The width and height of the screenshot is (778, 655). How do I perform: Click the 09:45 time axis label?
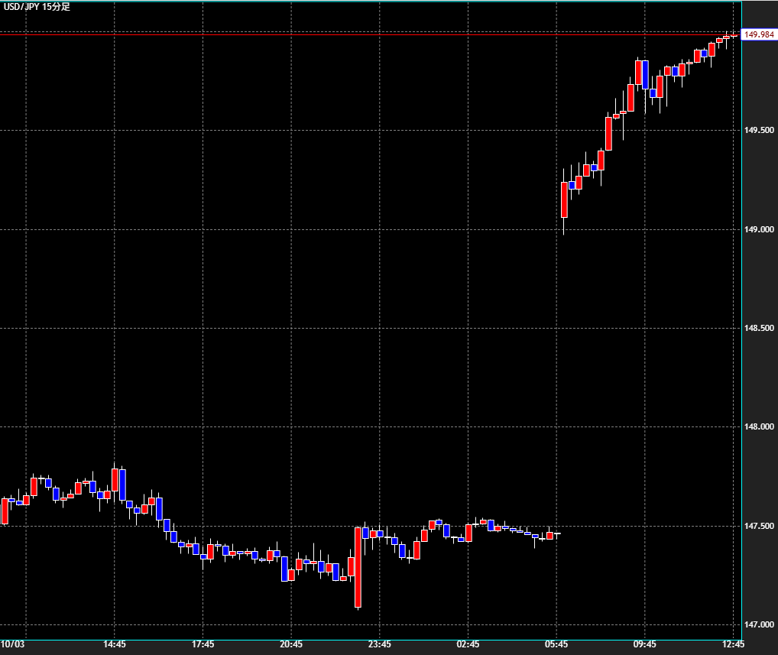pos(644,644)
